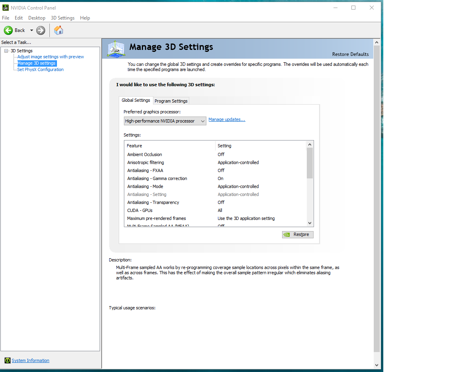Open the File menu

(x=6, y=18)
